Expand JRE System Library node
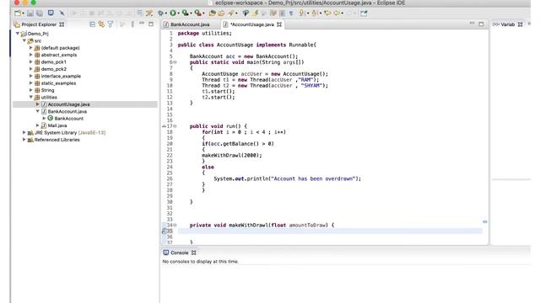Screen dimensions: 540x303 24,132
